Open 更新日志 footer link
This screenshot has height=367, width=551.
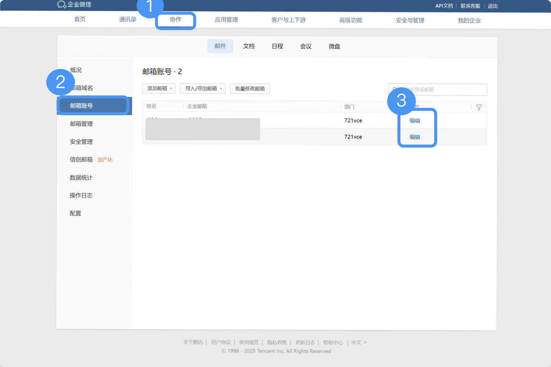click(305, 342)
